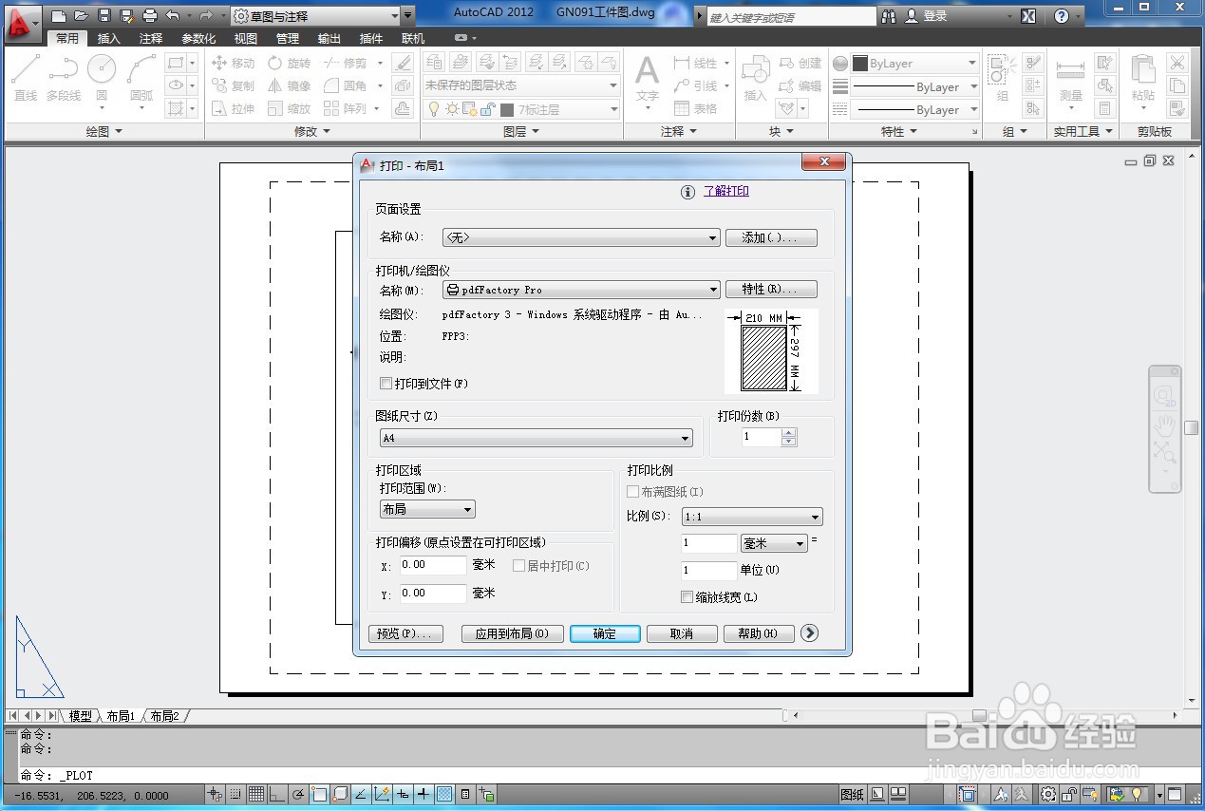Click the Table (表格) tool
The image size is (1205, 811).
pyautogui.click(x=696, y=108)
